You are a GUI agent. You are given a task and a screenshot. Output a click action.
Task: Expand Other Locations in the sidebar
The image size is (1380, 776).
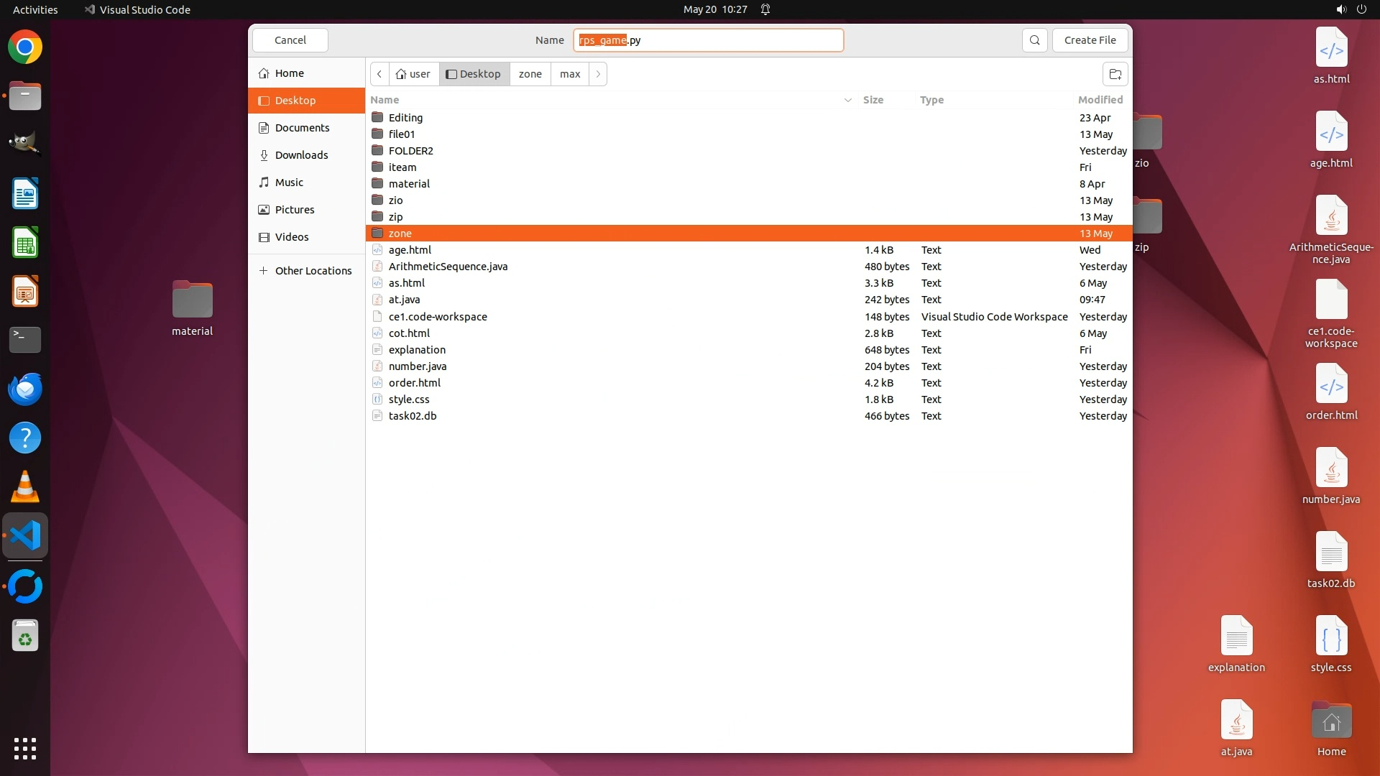click(313, 271)
